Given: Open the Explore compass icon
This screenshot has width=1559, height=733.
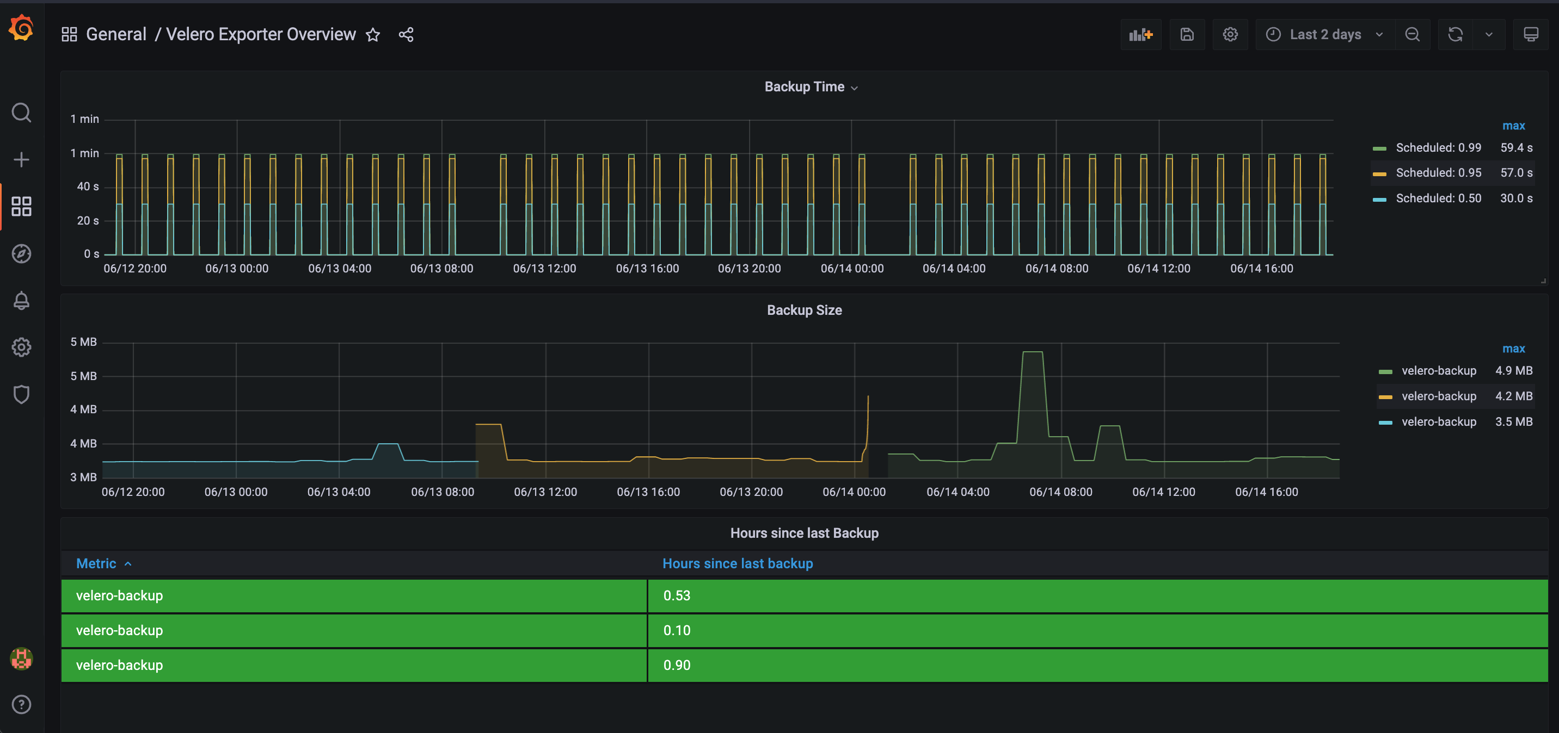Looking at the screenshot, I should click(21, 253).
